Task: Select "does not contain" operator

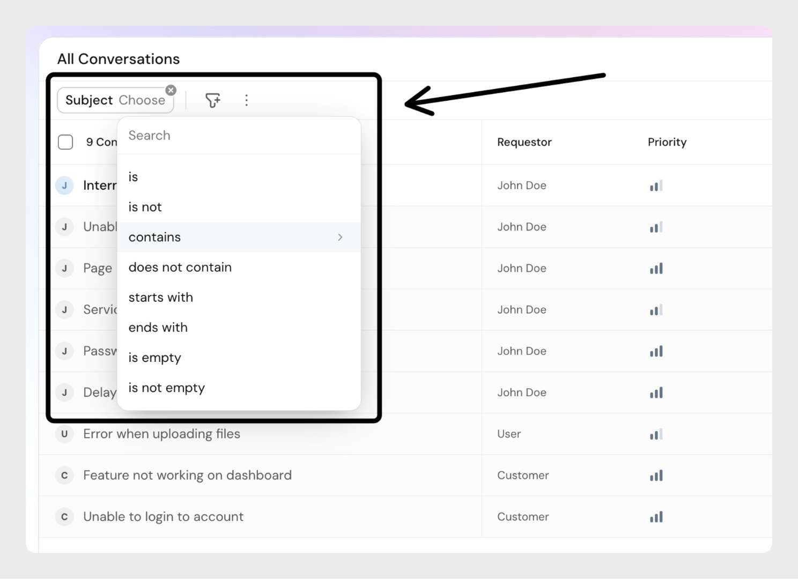Action: point(180,267)
